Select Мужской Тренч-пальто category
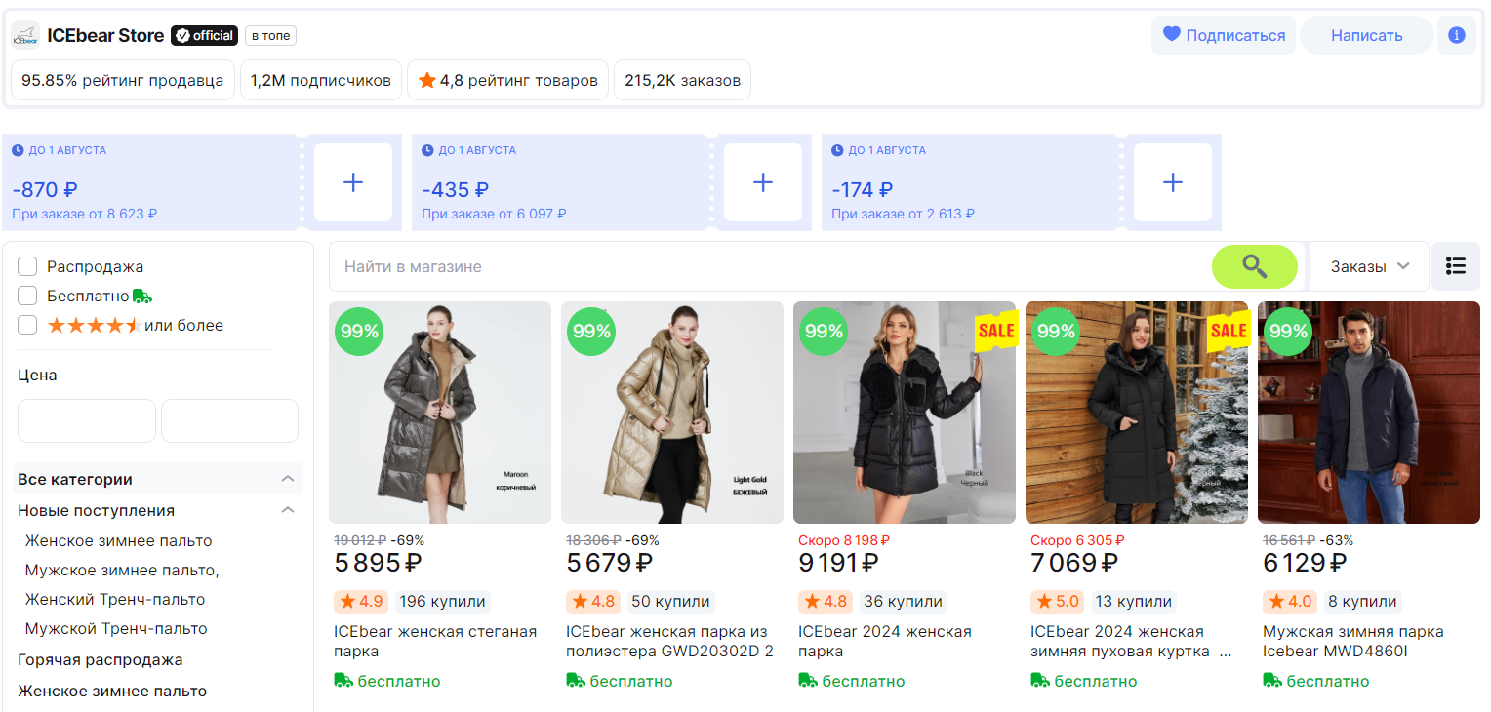This screenshot has width=1491, height=712. click(x=116, y=628)
